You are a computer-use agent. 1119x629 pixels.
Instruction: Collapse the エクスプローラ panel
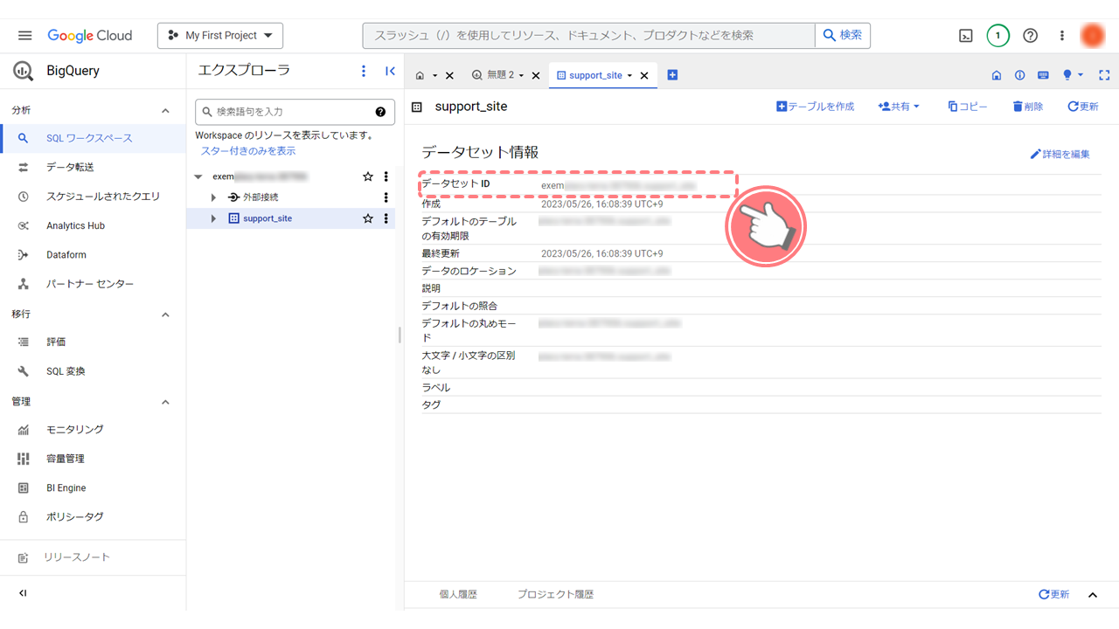pos(390,71)
